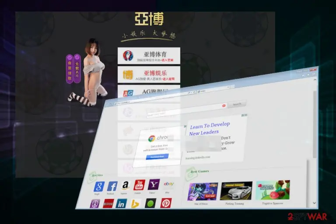The image size is (336, 224).
Task: Open the Netflix shortcut icon
Action: click(108, 203)
